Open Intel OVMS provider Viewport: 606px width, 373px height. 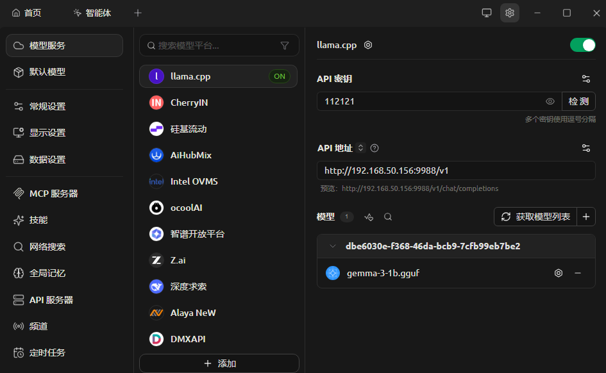point(219,181)
